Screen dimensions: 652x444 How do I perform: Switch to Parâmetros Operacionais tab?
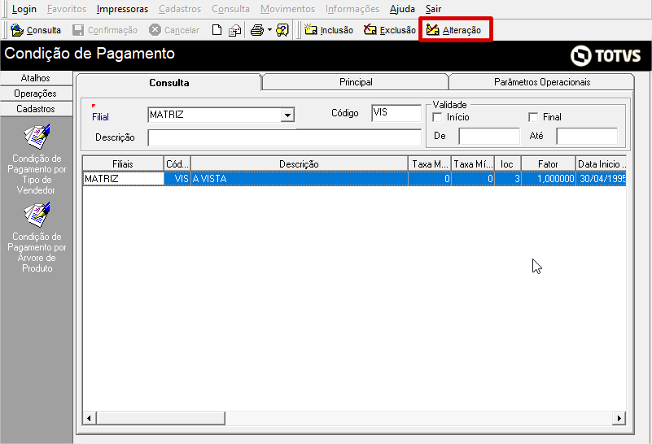click(x=542, y=82)
